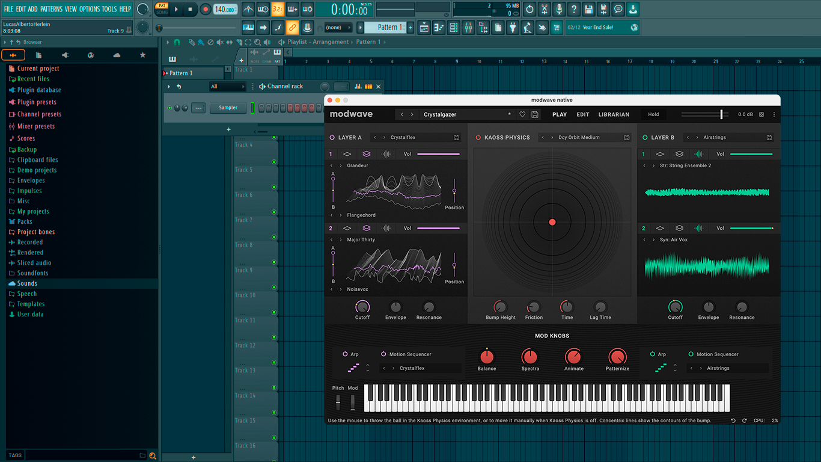Viewport: 821px width, 462px height.
Task: Click the transport play button
Action: [x=176, y=9]
